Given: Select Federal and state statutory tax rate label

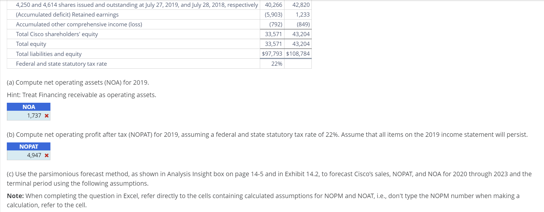Looking at the screenshot, I should pyautogui.click(x=61, y=64).
